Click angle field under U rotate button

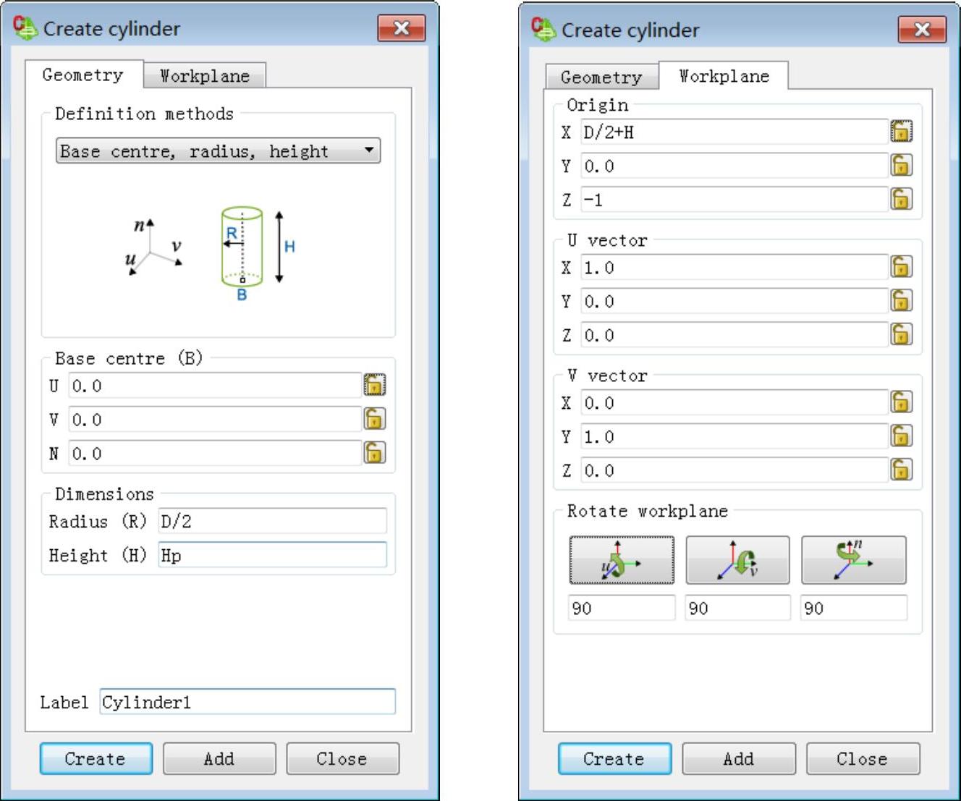[622, 608]
